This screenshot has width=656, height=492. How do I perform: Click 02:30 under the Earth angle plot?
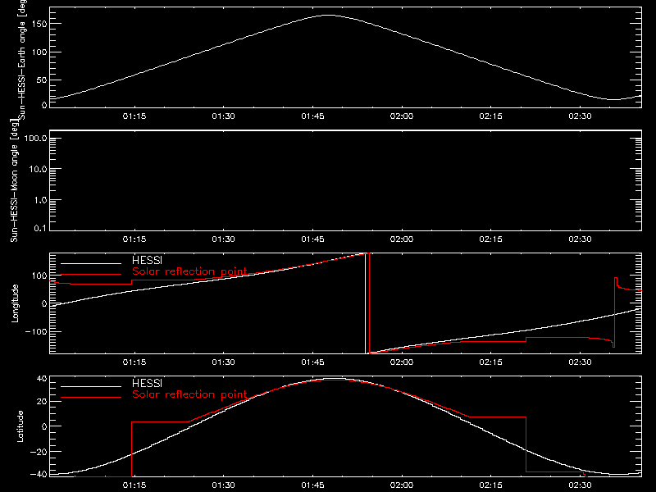coord(580,116)
